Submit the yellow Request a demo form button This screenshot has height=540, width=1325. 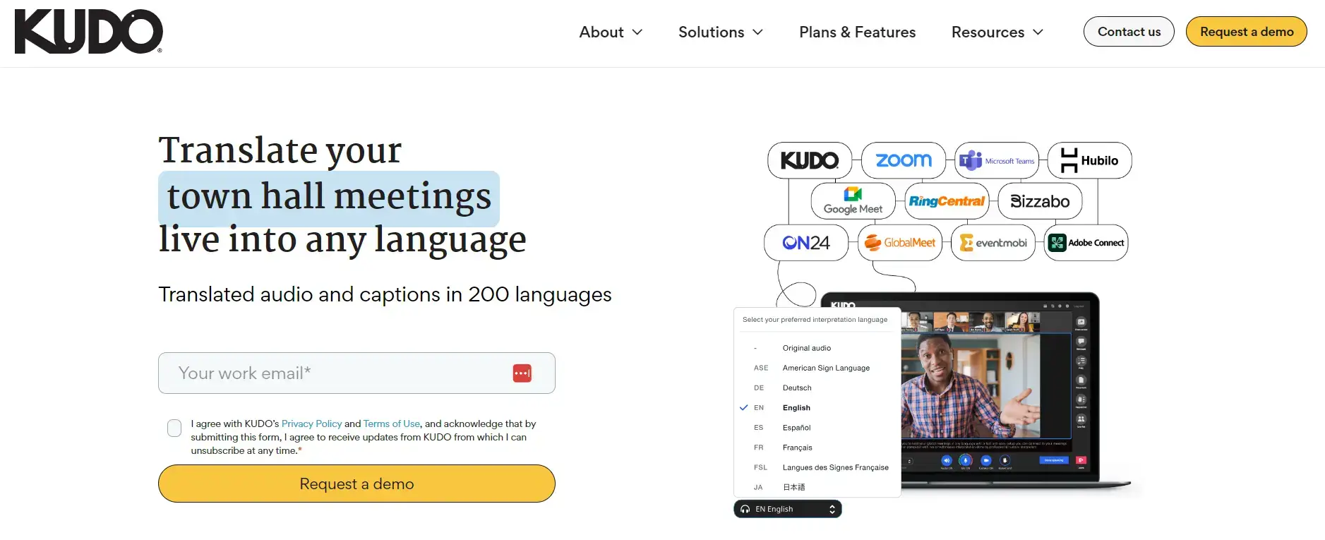click(356, 484)
